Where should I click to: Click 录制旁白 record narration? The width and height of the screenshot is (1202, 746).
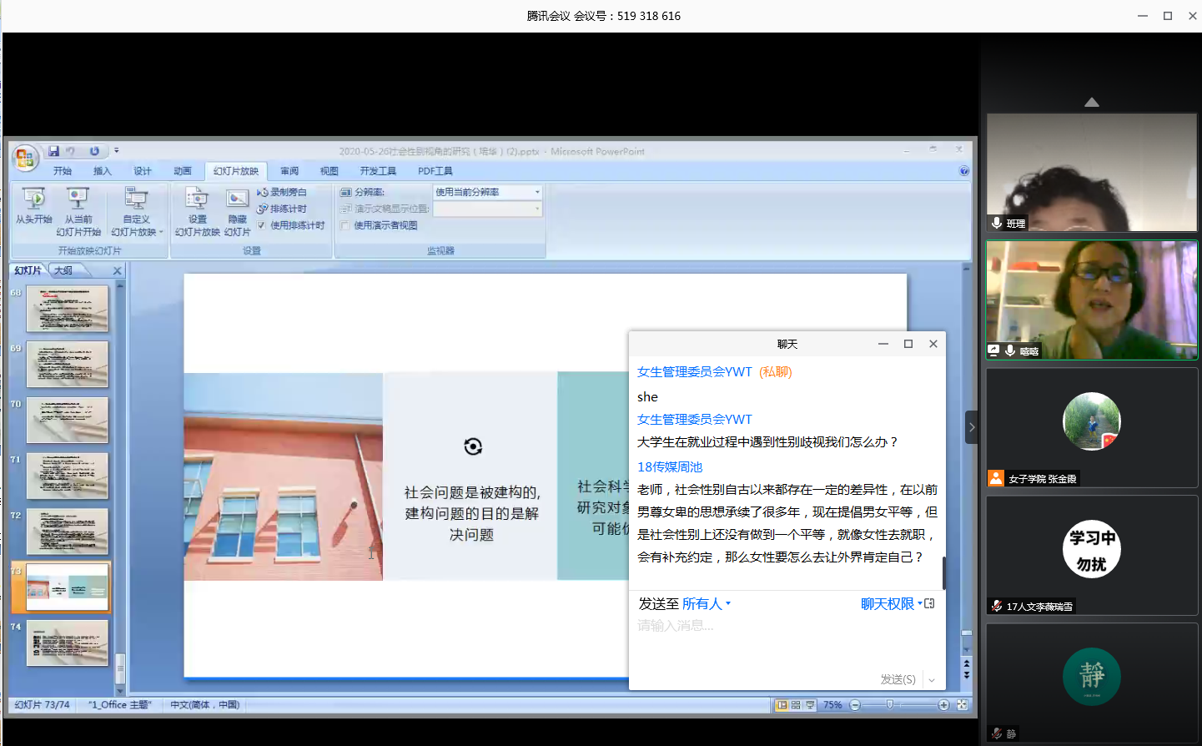(x=282, y=192)
